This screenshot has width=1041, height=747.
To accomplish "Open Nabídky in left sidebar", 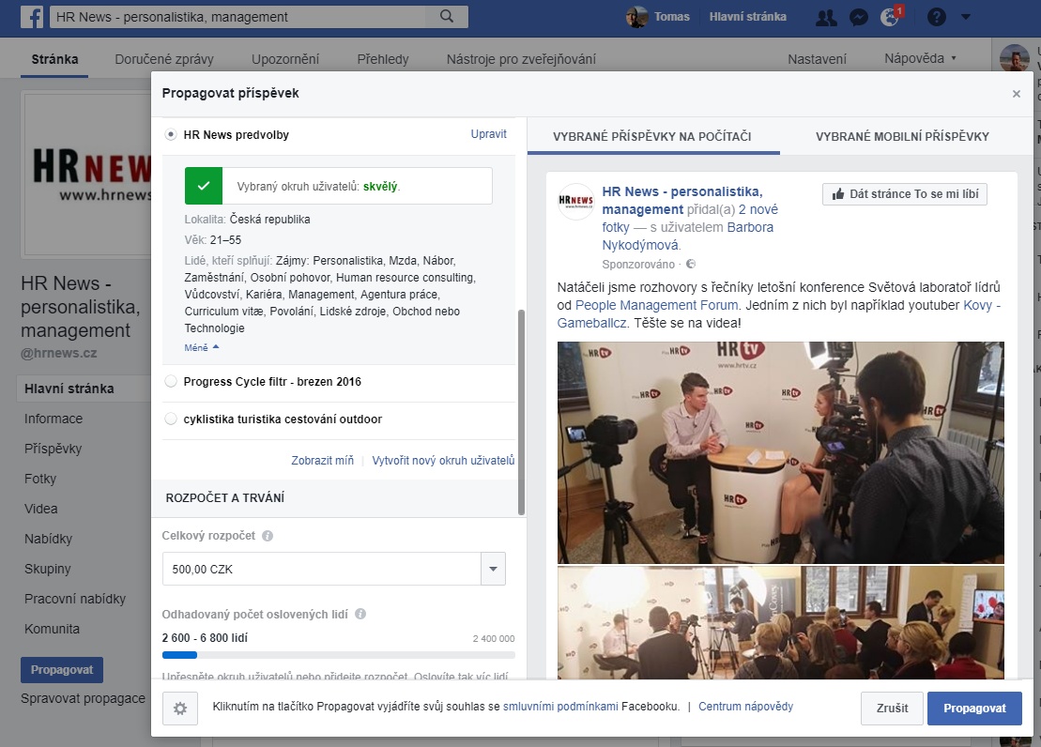I will point(49,539).
